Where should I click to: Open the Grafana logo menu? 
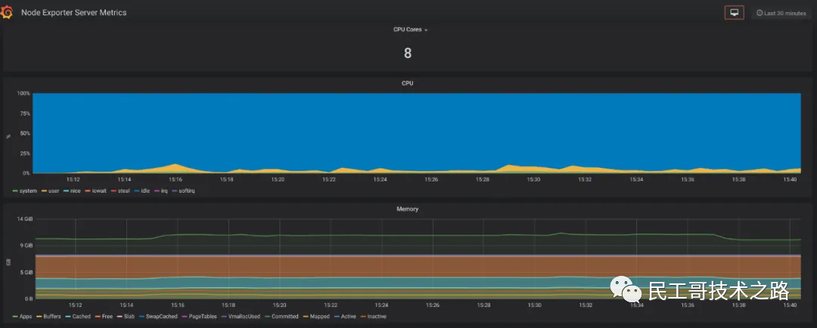[6, 13]
